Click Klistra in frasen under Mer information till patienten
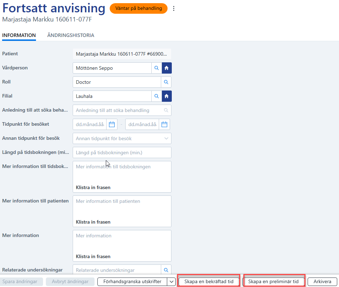Screen dimensions: 339x287 pos(93,222)
